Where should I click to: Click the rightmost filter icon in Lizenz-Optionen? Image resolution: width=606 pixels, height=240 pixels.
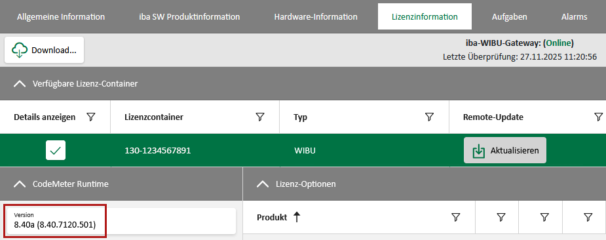click(588, 217)
